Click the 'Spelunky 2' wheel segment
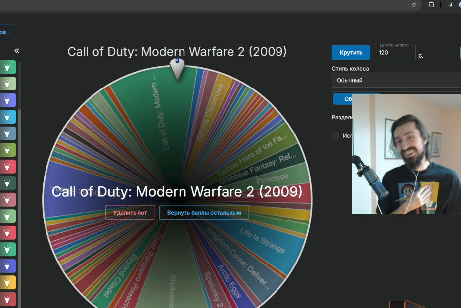The width and height of the screenshot is (461, 308). tap(214, 290)
